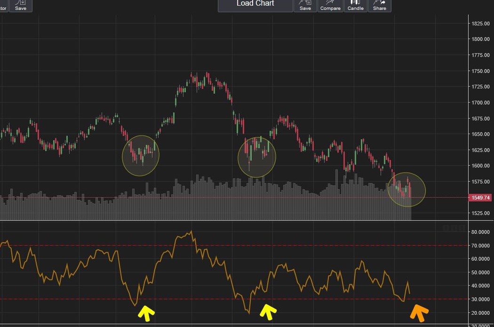Click the 1725.00 price axis label
The image size is (494, 327).
(x=480, y=87)
